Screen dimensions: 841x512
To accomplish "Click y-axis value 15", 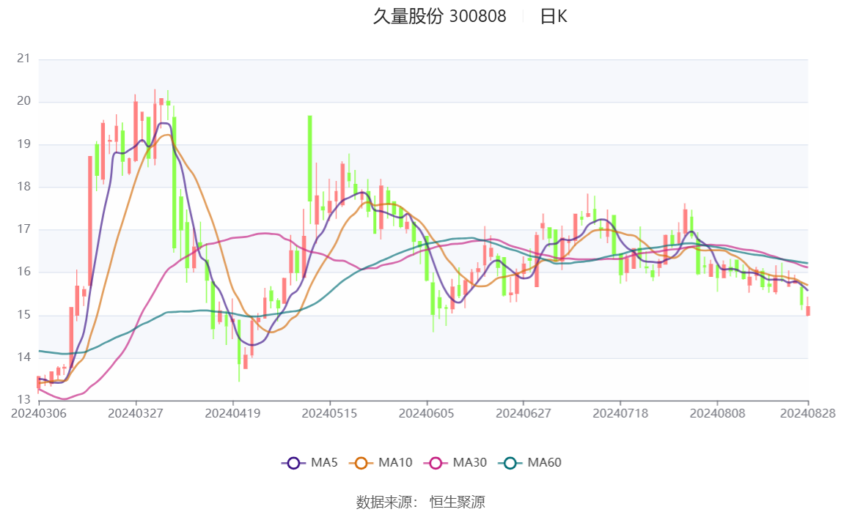I will point(23,315).
